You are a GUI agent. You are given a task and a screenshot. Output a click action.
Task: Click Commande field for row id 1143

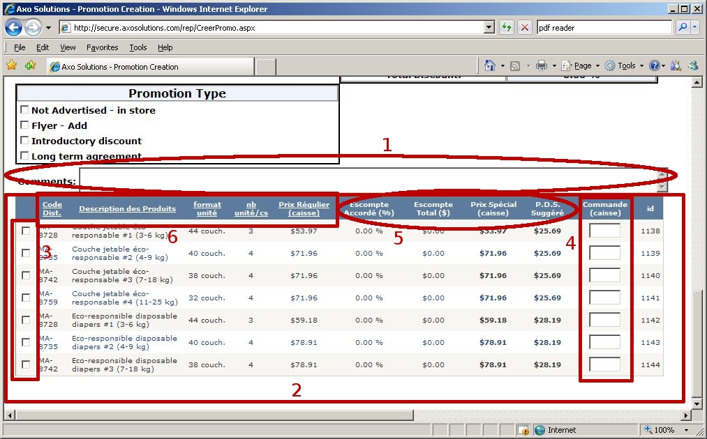[604, 342]
